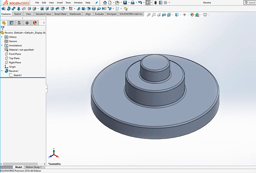Image resolution: width=256 pixels, height=173 pixels.
Task: Expand the History tree node
Action: click(2, 37)
